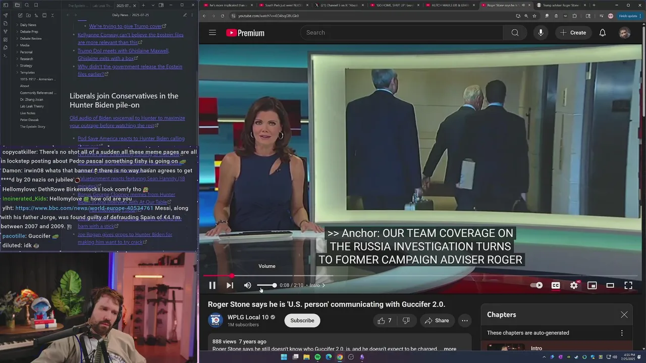The image size is (646, 363).
Task: Open the YouTube account avatar menu
Action: pos(625,33)
